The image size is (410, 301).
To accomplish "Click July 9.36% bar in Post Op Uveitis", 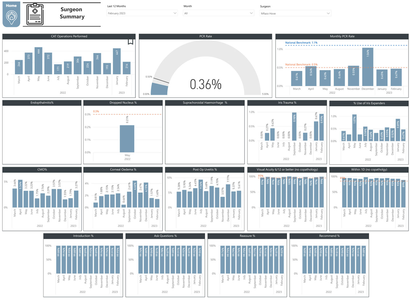I will (201, 194).
